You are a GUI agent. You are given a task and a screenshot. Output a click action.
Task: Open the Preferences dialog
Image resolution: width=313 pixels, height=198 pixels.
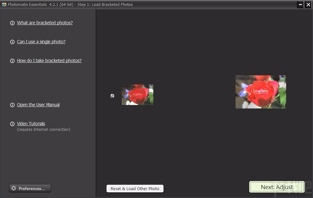(x=30, y=188)
